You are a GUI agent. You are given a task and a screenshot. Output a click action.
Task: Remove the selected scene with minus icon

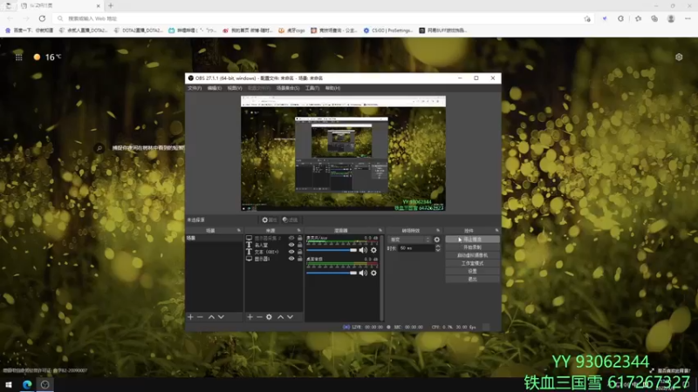(x=200, y=317)
